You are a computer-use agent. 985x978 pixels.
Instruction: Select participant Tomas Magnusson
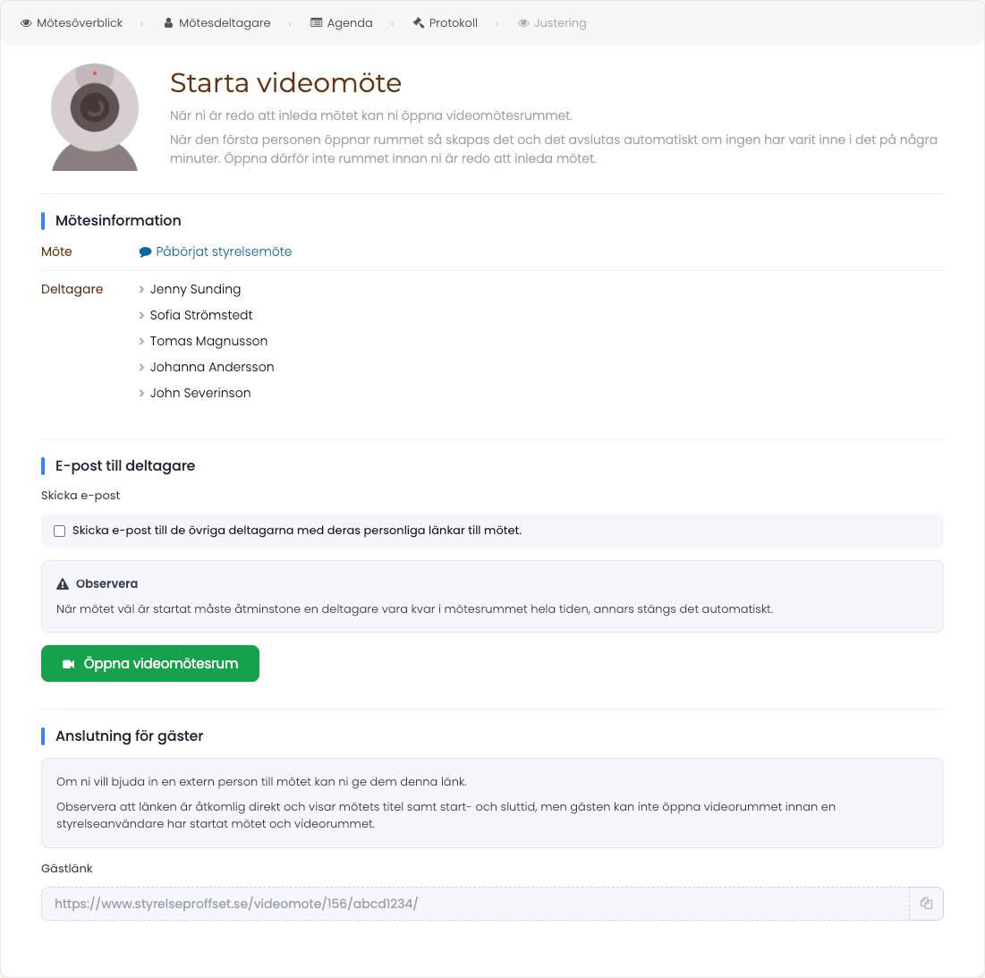pyautogui.click(x=208, y=341)
